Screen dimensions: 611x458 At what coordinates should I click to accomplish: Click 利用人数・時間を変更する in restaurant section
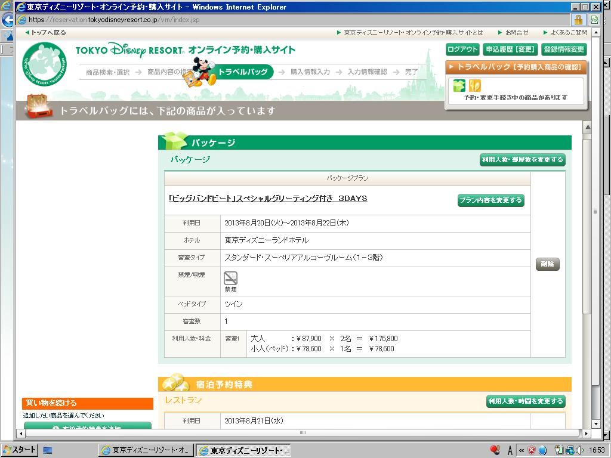(526, 401)
